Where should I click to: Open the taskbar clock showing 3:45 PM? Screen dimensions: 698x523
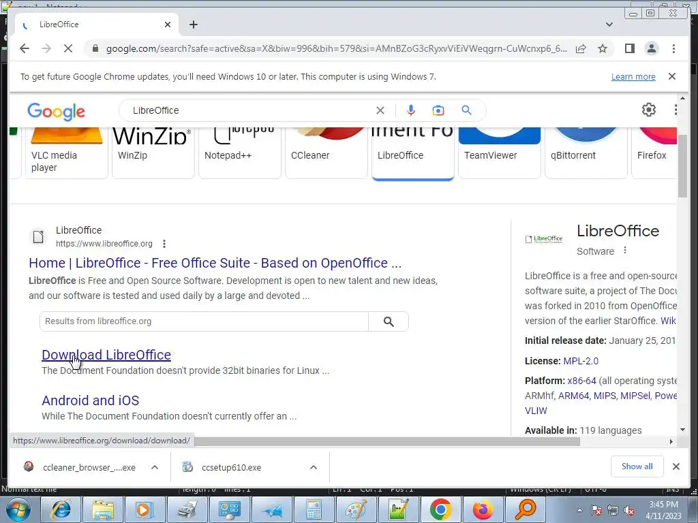pyautogui.click(x=664, y=510)
